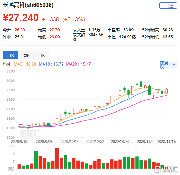
Task: Click the percent change (+5.13%)
Action: [x=74, y=19]
